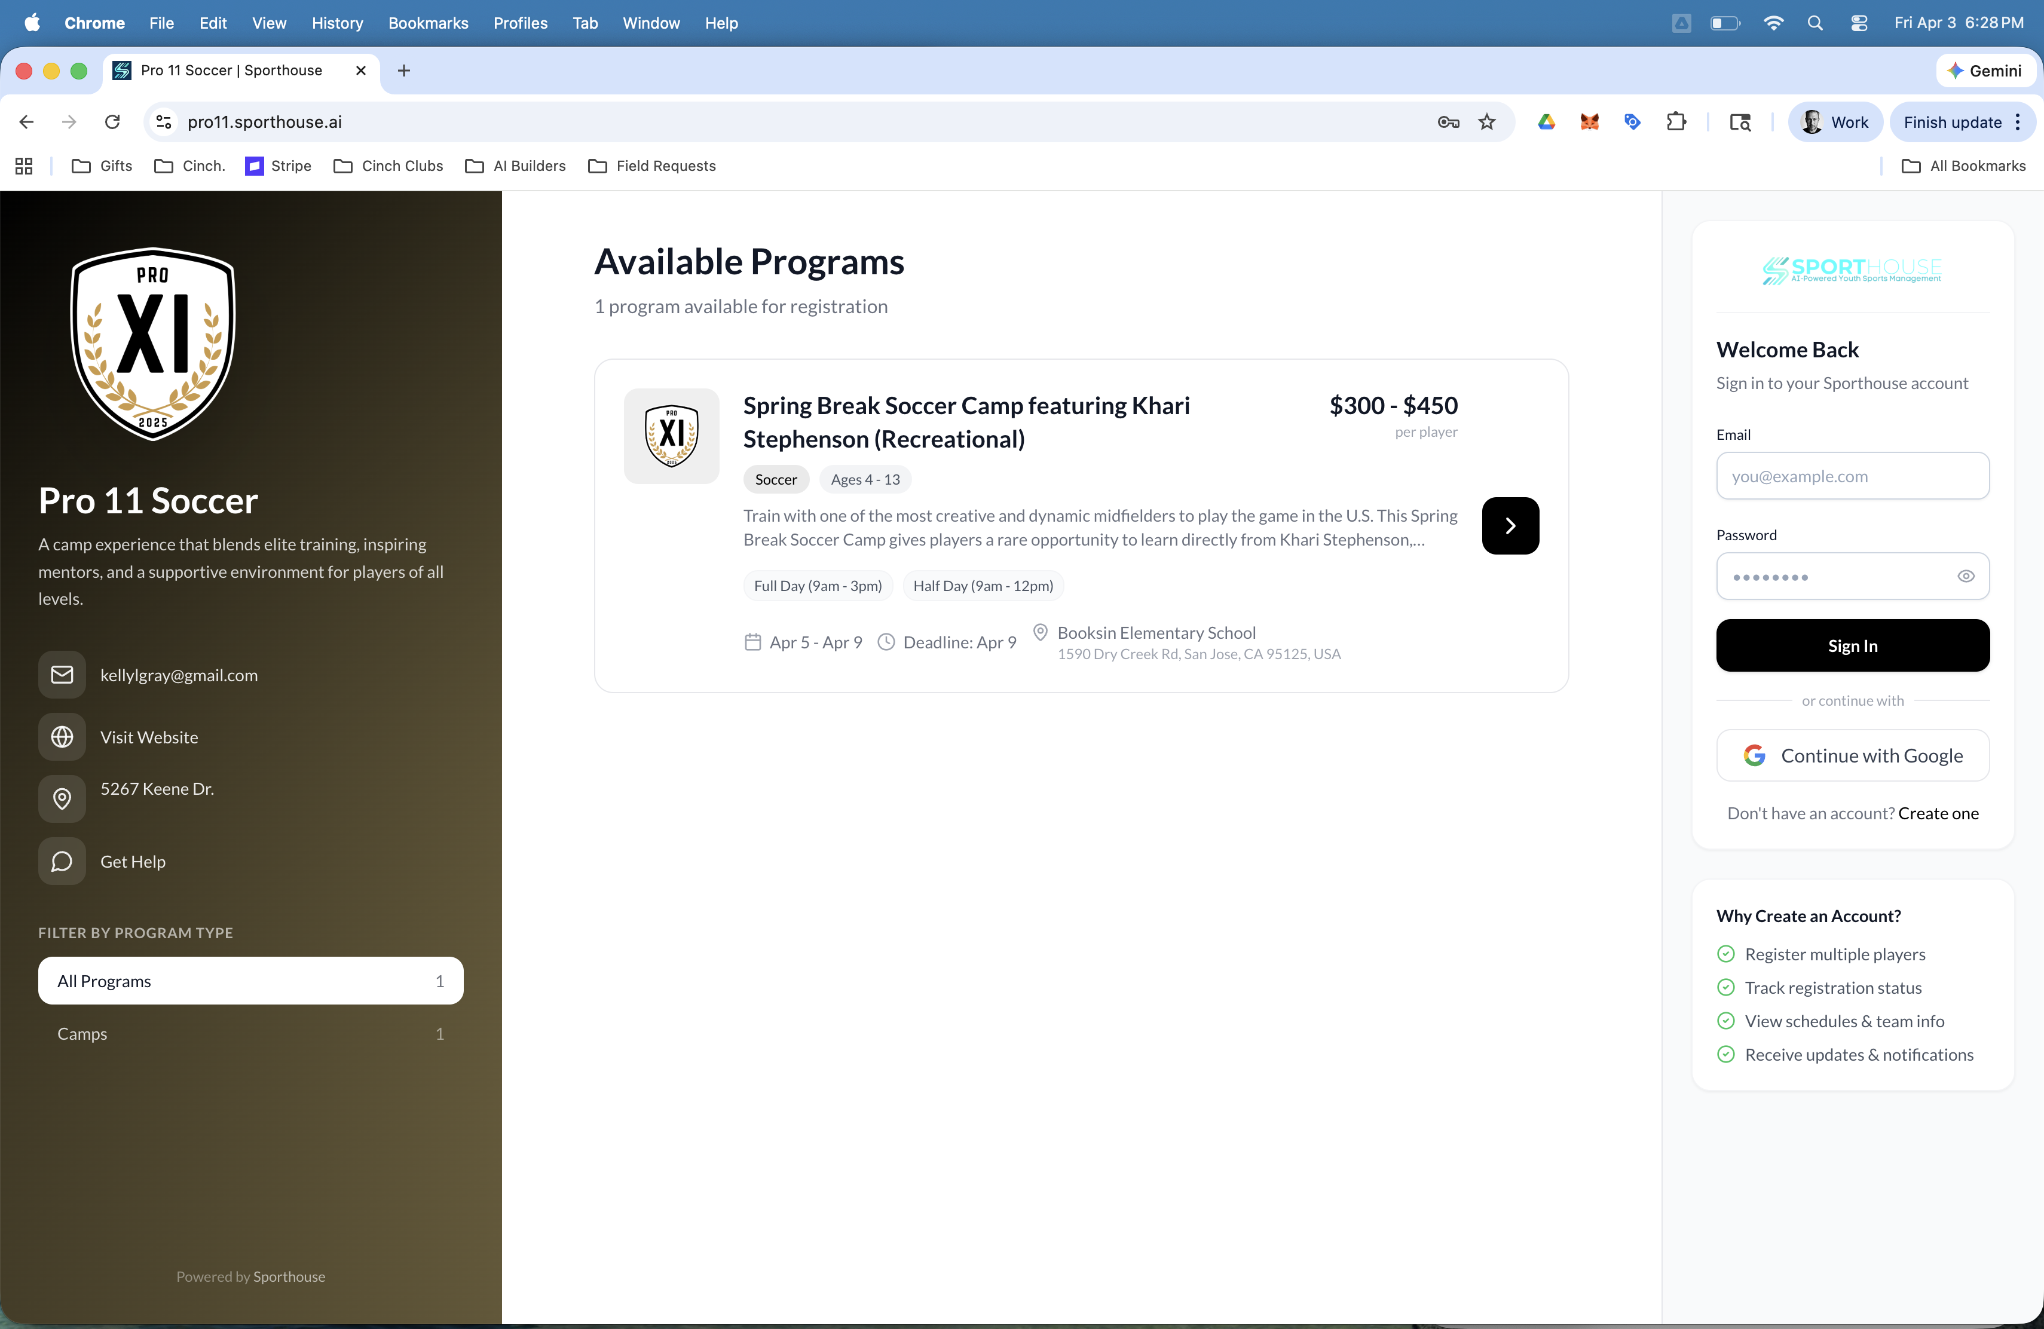
Task: Click the map pin icon by 5267 Keene Dr.
Action: [x=62, y=798]
